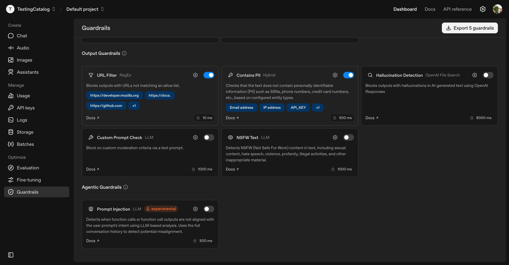Click info icon beside Agentic Guardrails
The height and width of the screenshot is (265, 509).
pos(126,187)
